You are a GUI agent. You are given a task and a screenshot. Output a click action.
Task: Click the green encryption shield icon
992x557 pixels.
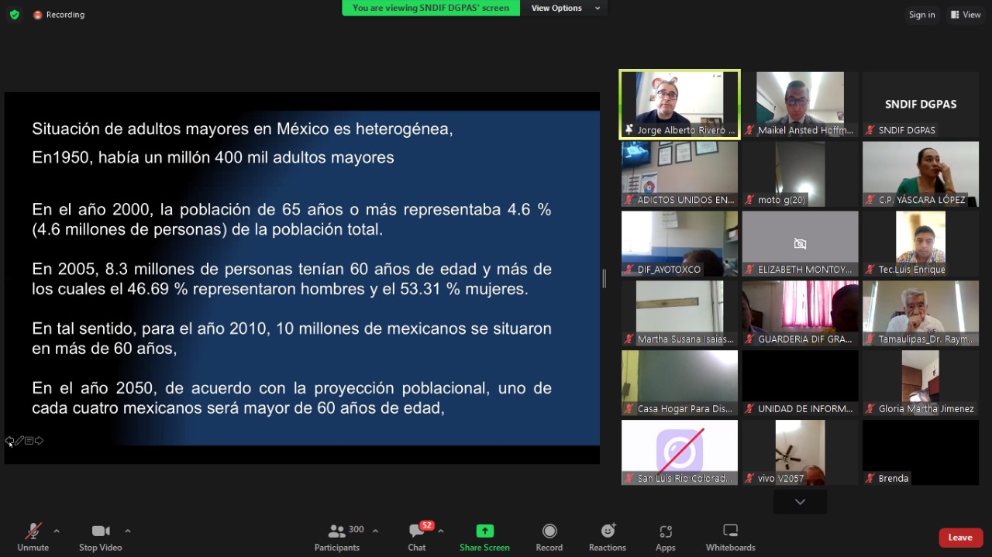(14, 15)
